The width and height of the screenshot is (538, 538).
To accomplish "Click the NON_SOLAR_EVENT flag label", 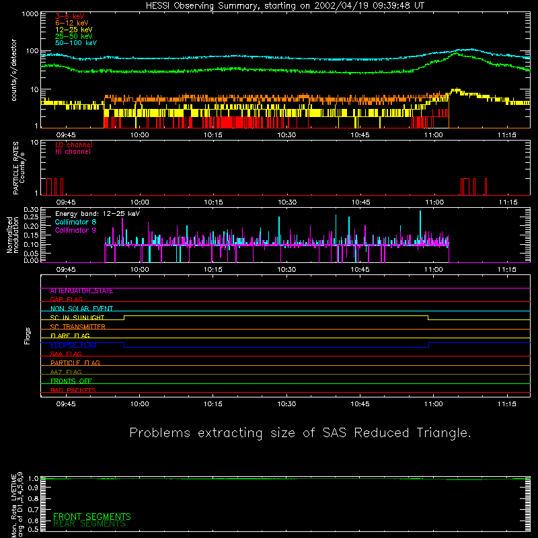I will (x=81, y=309).
